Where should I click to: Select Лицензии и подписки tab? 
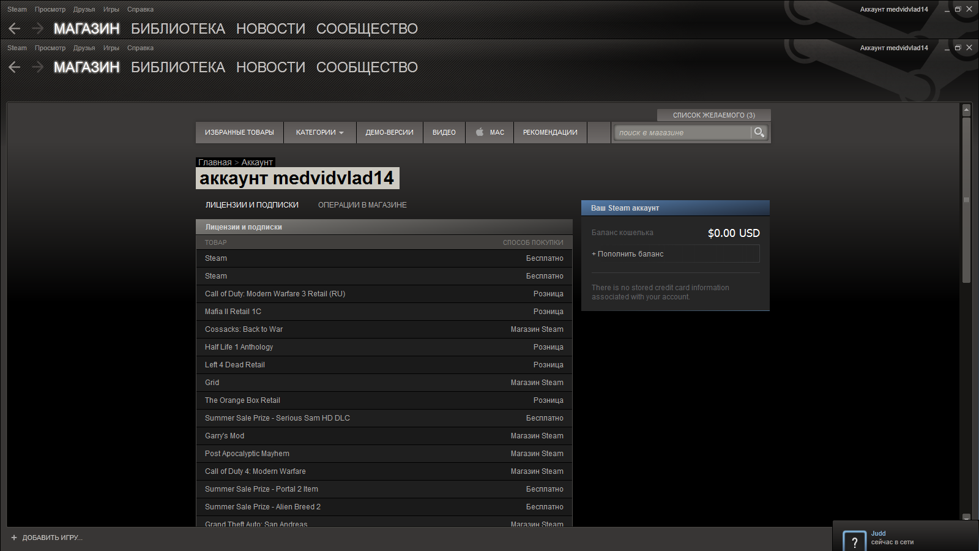tap(252, 205)
